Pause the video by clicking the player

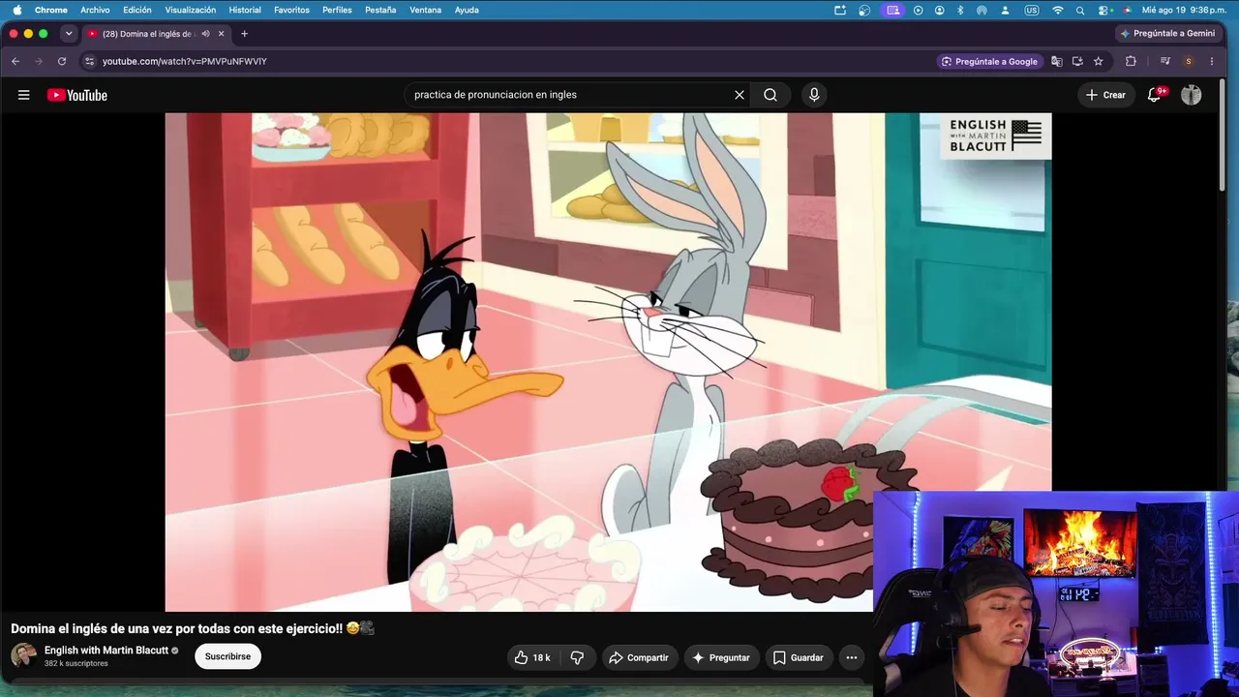pyautogui.click(x=608, y=362)
